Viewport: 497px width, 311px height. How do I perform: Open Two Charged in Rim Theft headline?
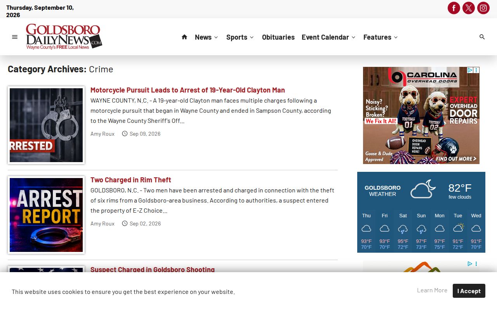(x=131, y=180)
